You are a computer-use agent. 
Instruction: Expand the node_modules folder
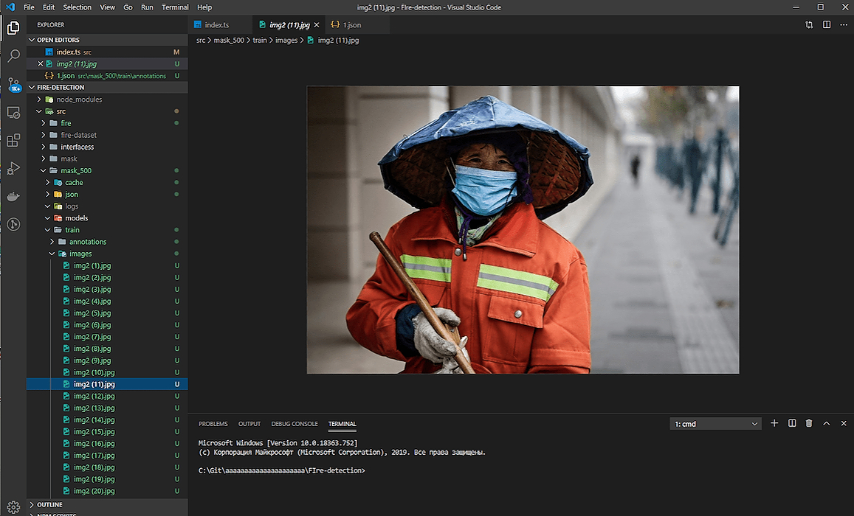78,100
